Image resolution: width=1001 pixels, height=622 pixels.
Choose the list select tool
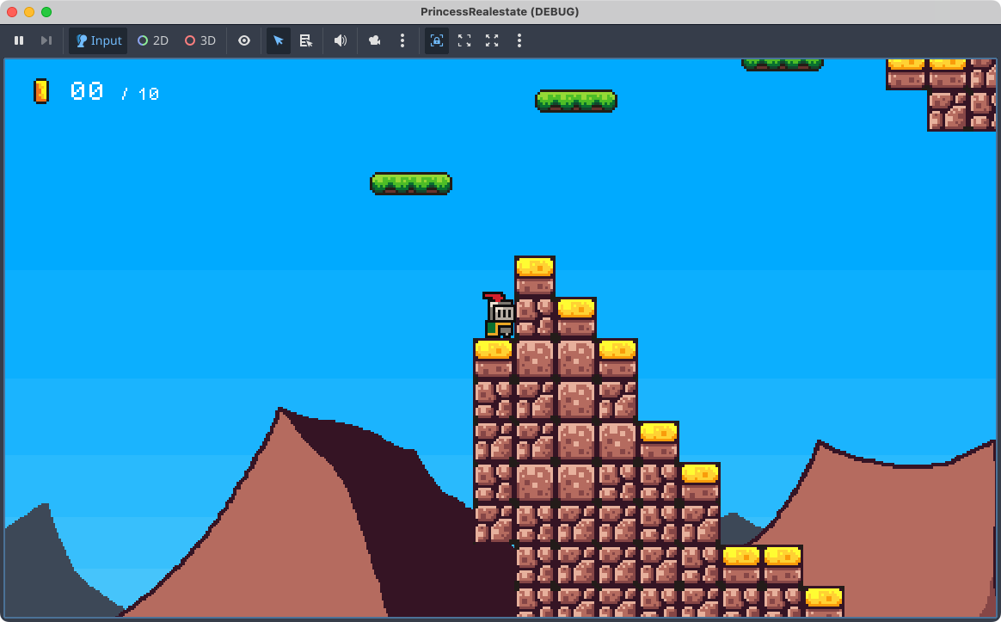[305, 40]
